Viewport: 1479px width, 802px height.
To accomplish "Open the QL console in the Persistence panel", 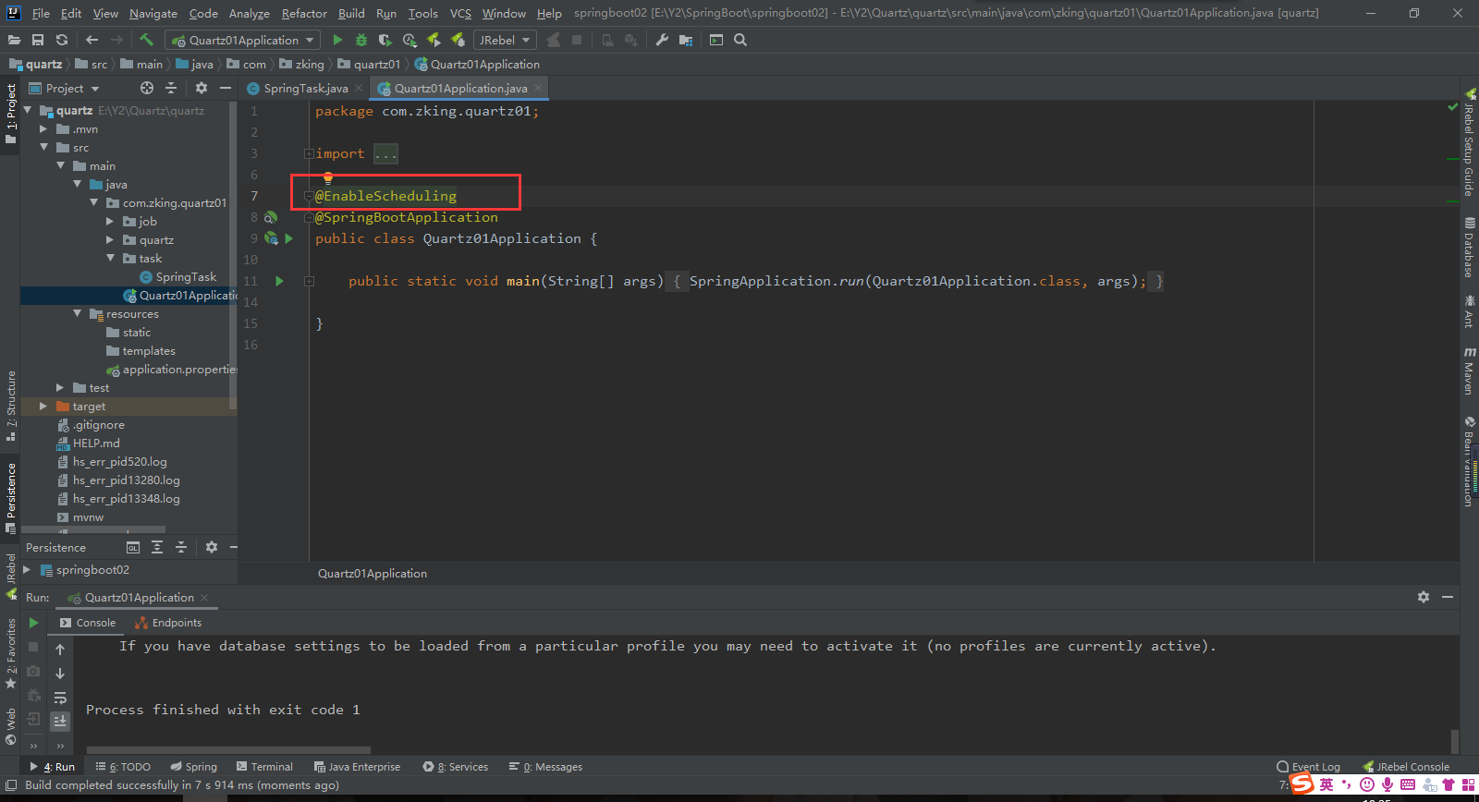I will (x=133, y=547).
